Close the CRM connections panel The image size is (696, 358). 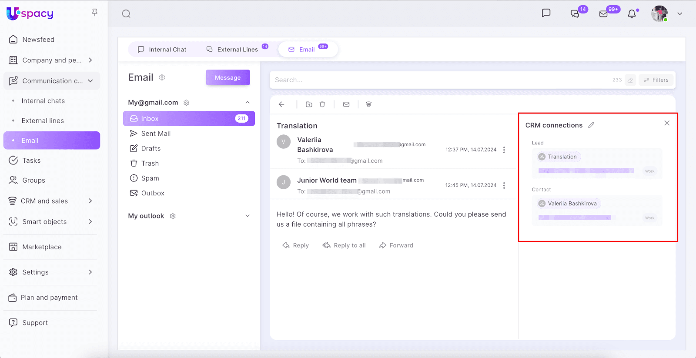tap(667, 123)
